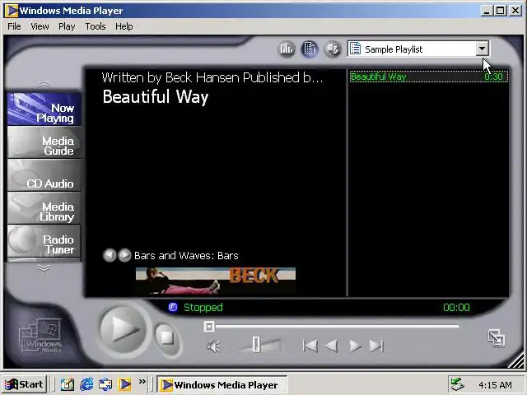Select previous visualization
Viewport: 527px width, 395px height.
point(110,255)
